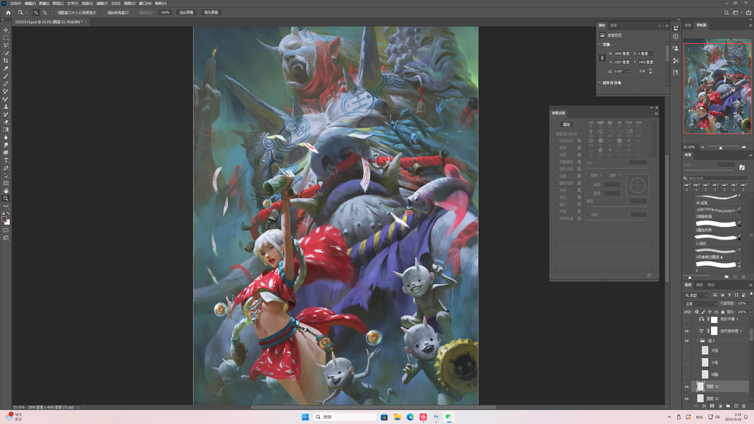Click the Navigator preview thumbnail
Screen dimensions: 754x424
coord(717,86)
